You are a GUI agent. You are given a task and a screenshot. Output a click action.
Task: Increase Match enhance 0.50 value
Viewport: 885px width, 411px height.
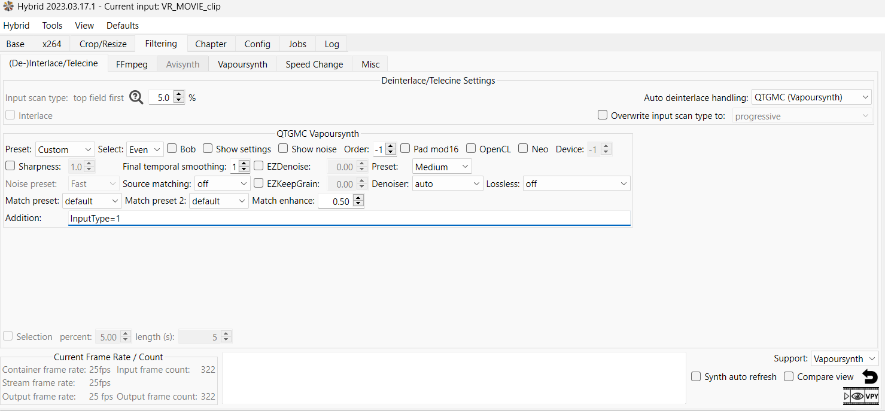click(358, 198)
